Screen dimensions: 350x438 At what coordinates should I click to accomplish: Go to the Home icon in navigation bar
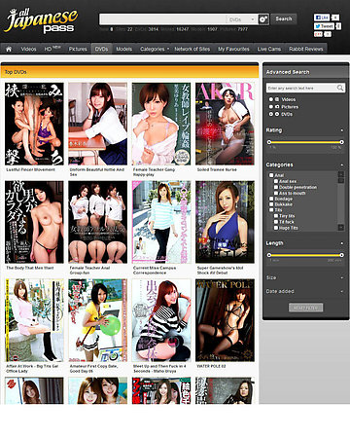pos(9,49)
